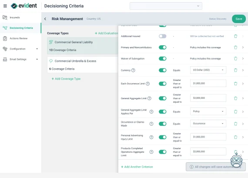Open the Occurrence dropdown
This screenshot has width=248, height=178.
click(x=208, y=124)
